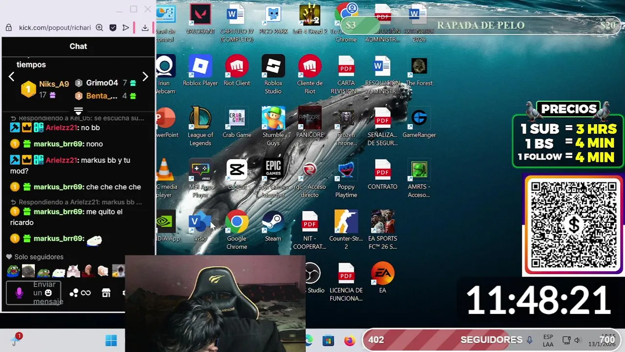Launch the Riot Client shortcut

tap(237, 71)
